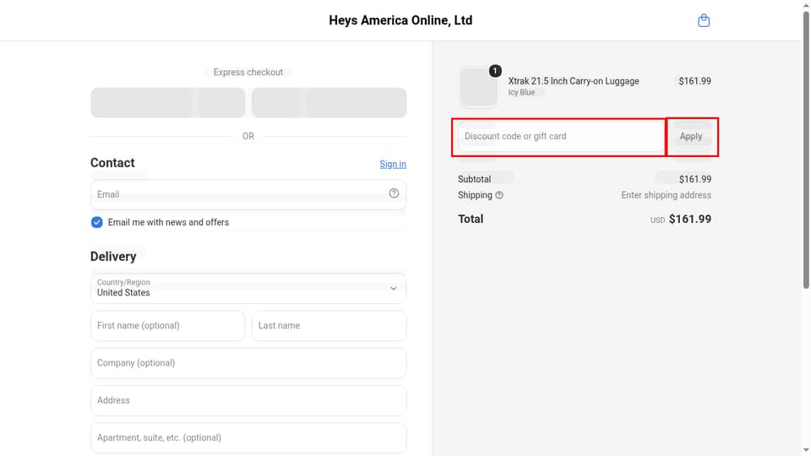Click the Enter shipping address text

pyautogui.click(x=666, y=195)
